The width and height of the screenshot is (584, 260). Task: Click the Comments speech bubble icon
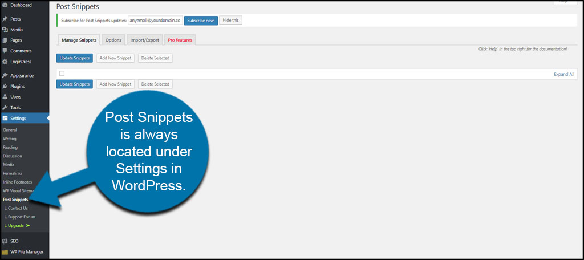click(5, 51)
